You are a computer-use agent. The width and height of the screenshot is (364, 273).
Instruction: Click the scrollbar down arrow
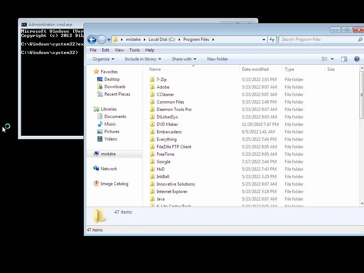(x=362, y=204)
